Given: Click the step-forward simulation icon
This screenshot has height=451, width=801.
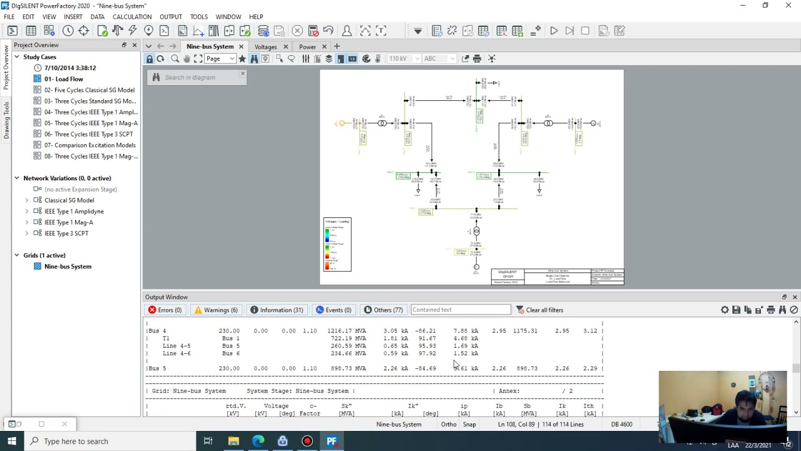Looking at the screenshot, I should (x=569, y=31).
